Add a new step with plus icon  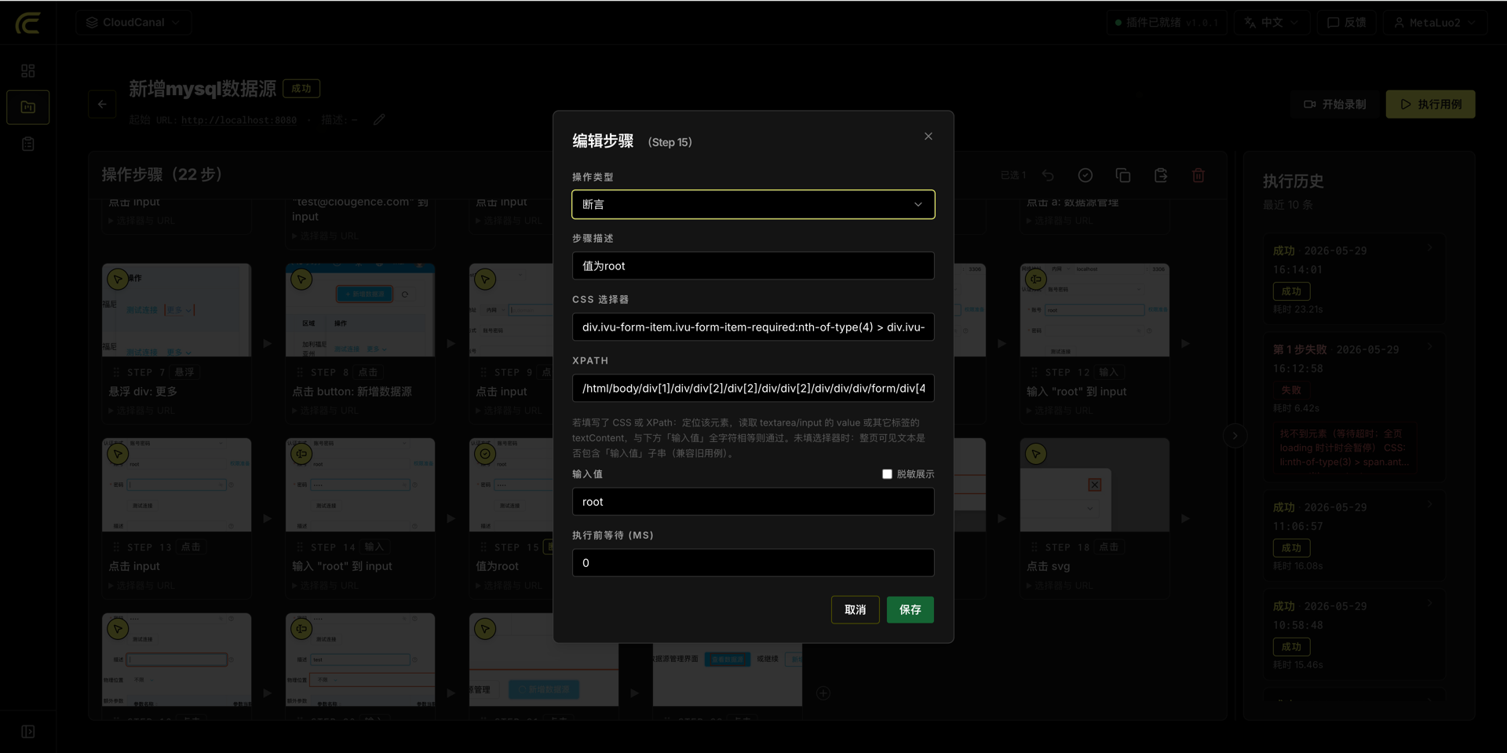pyautogui.click(x=823, y=693)
